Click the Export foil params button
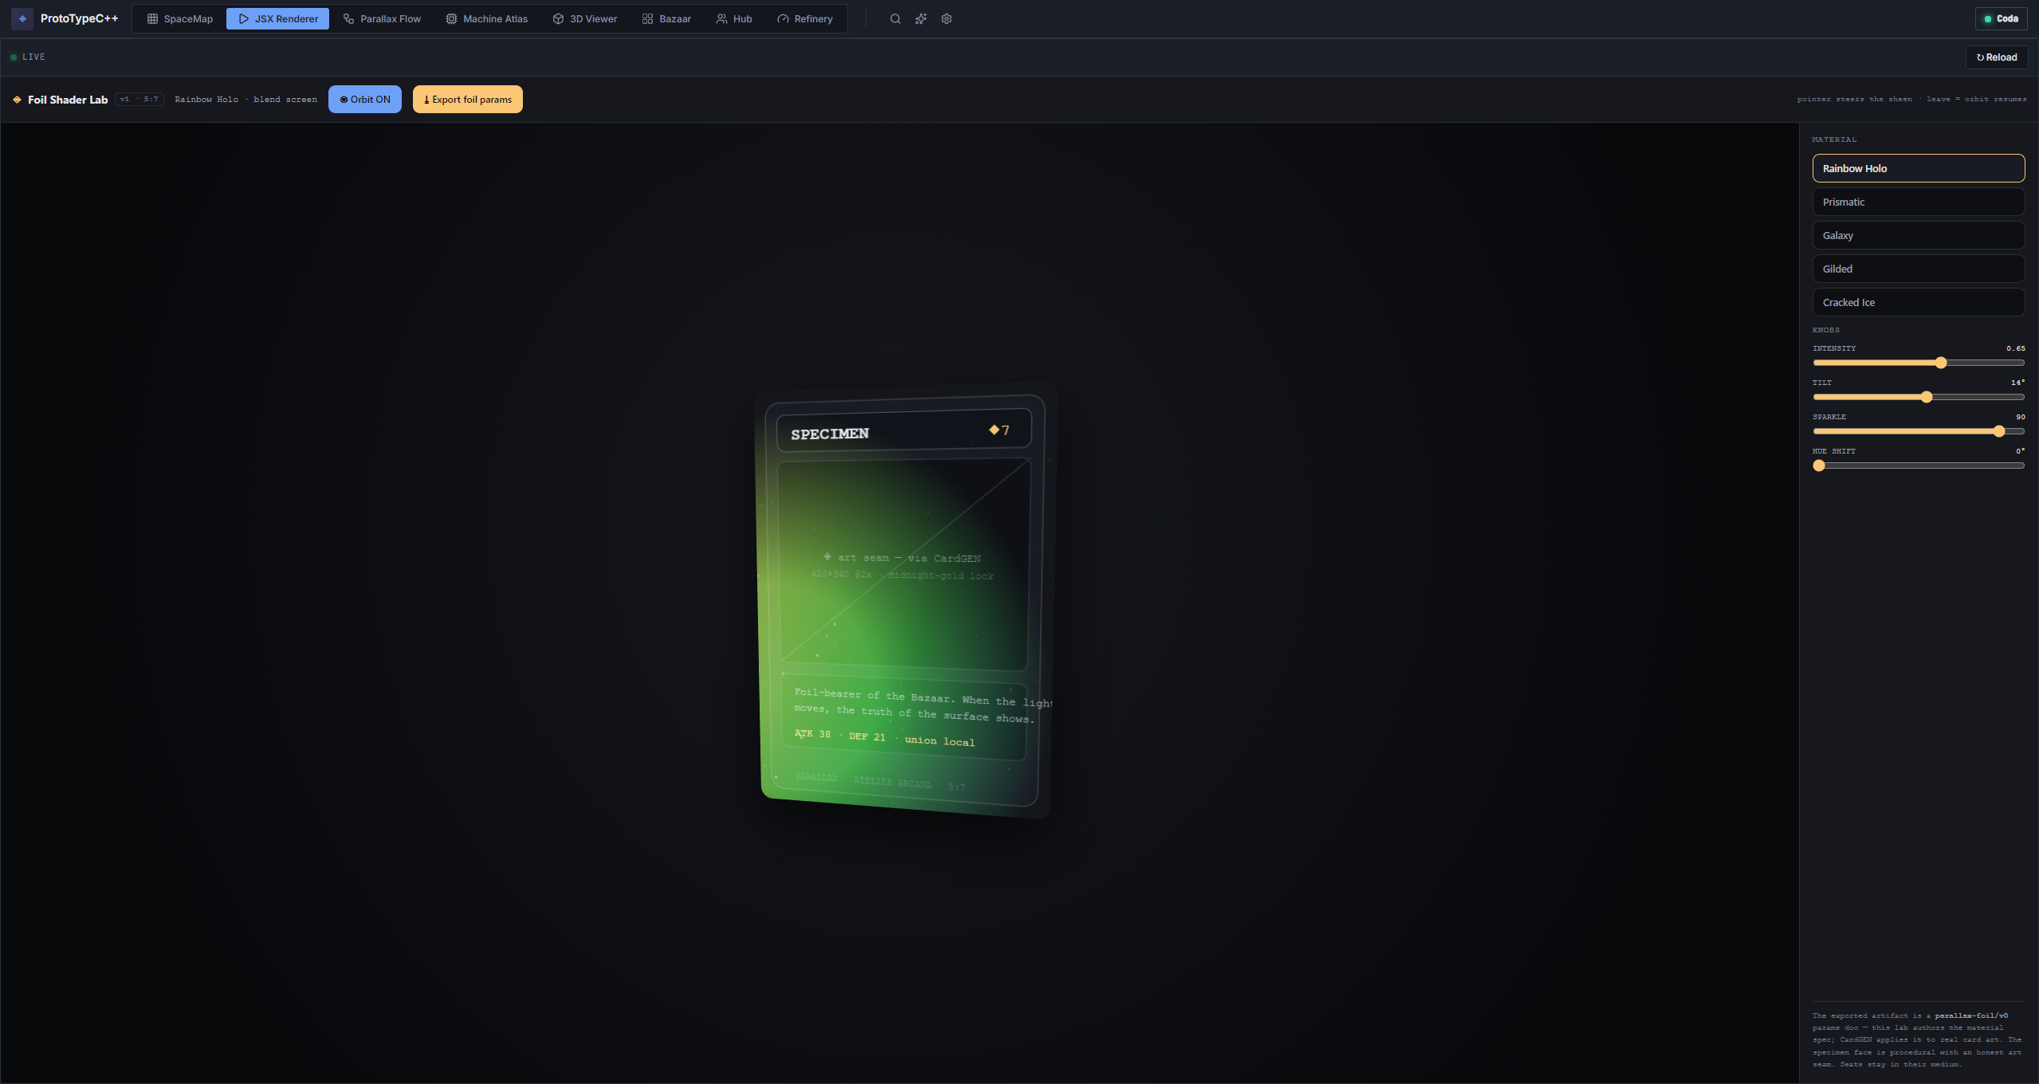This screenshot has width=2039, height=1084. (x=468, y=100)
